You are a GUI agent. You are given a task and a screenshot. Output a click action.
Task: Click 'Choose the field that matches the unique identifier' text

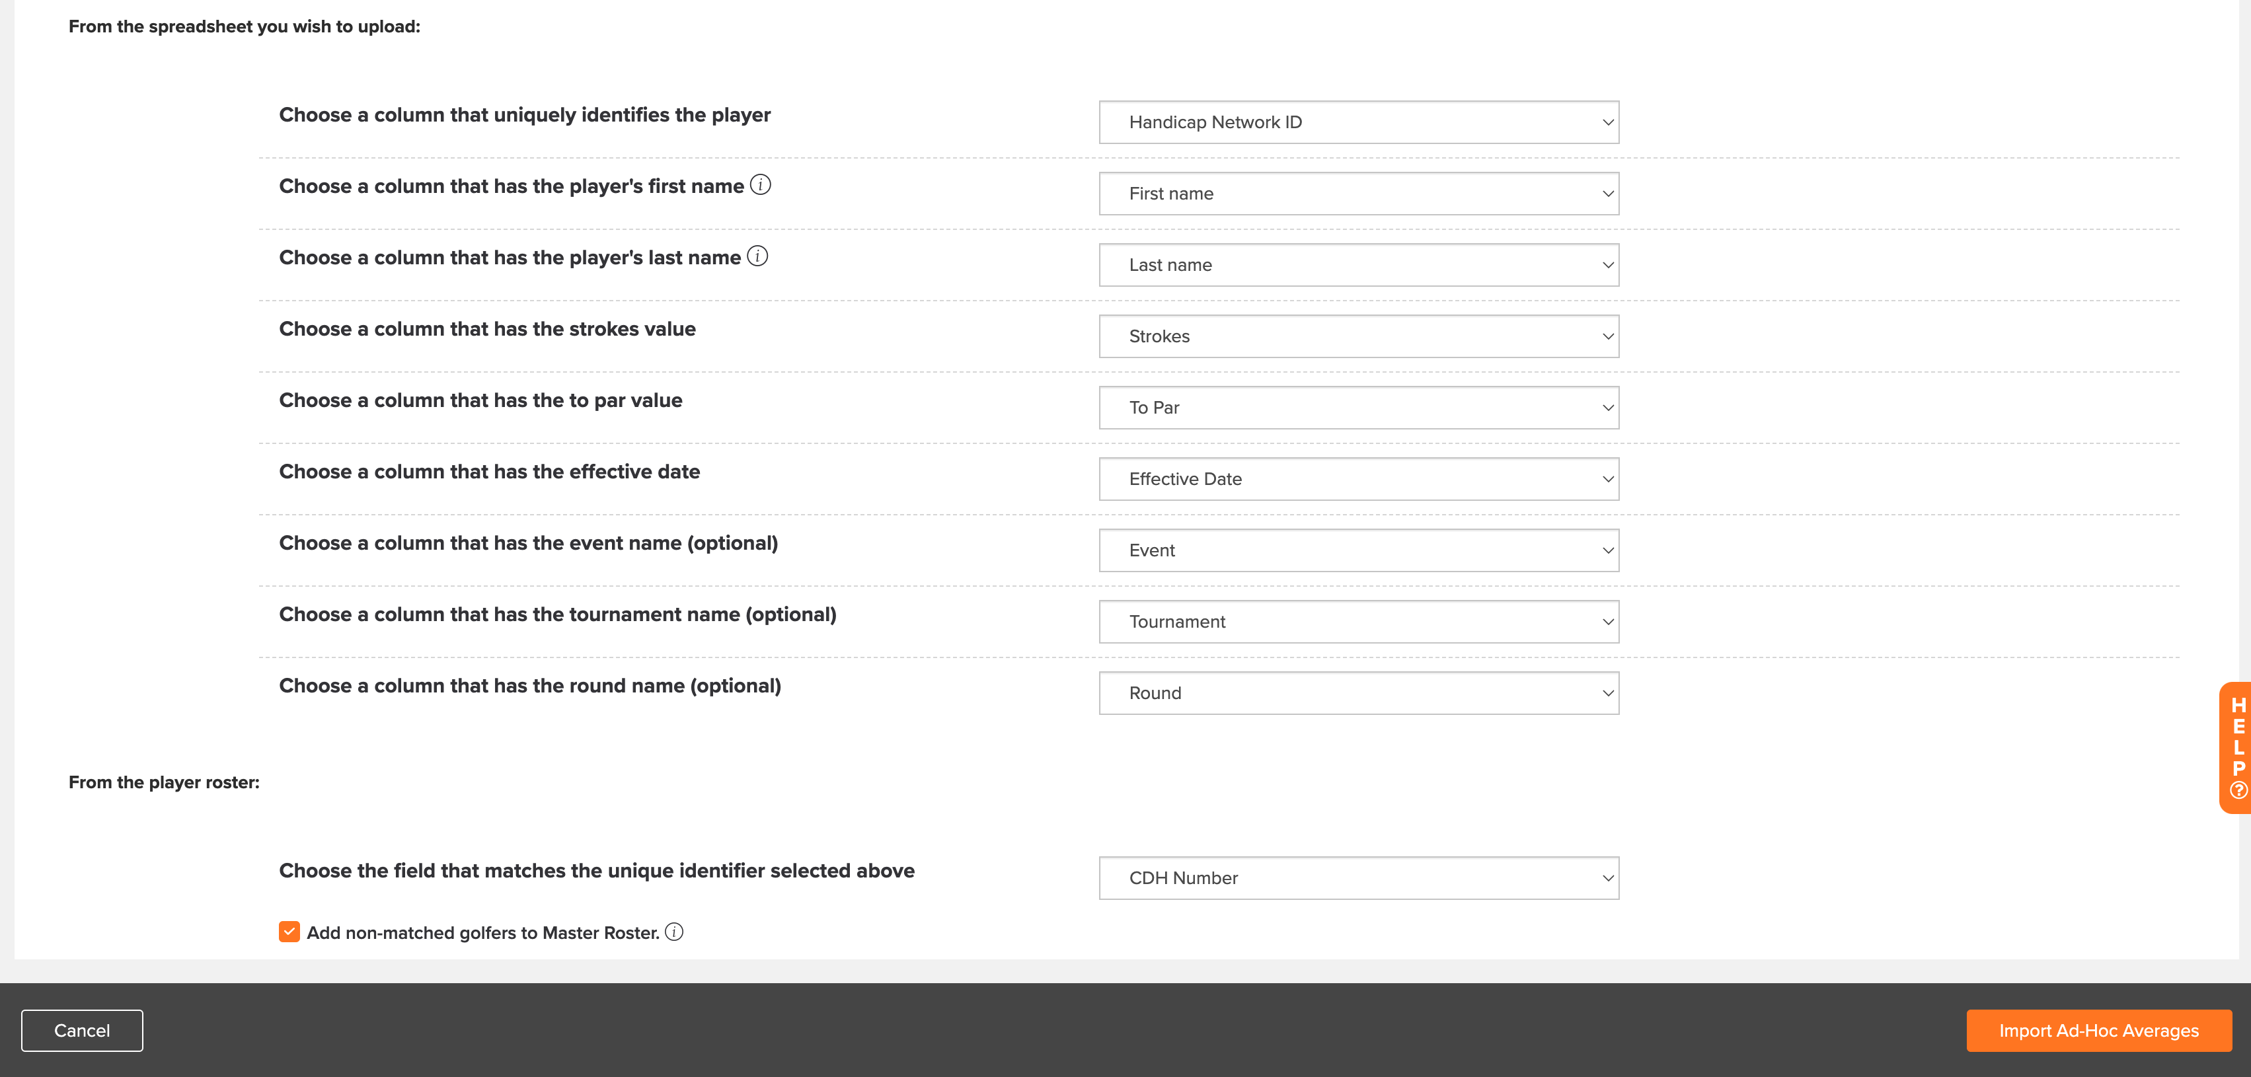[x=521, y=871]
